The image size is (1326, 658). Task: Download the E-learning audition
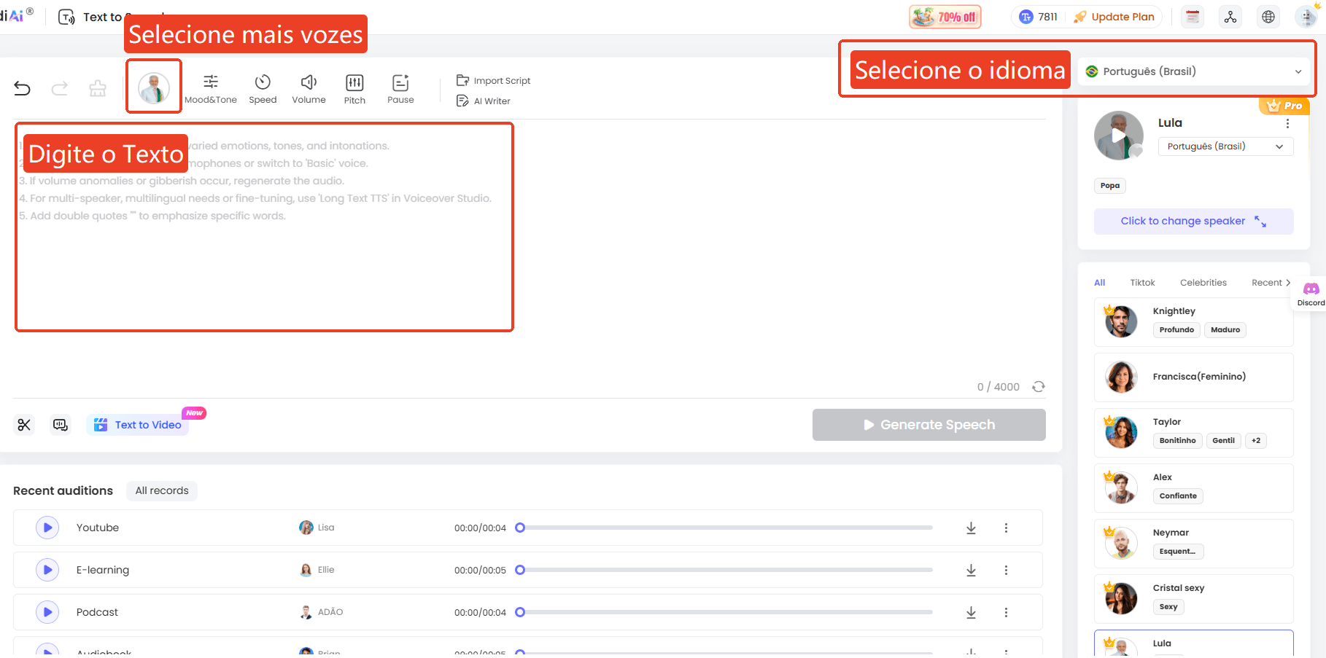click(971, 570)
